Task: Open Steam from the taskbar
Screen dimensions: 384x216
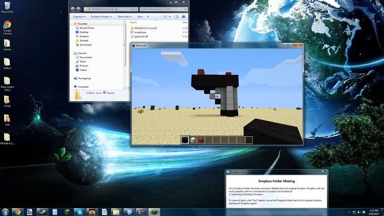Action: pyautogui.click(x=43, y=212)
